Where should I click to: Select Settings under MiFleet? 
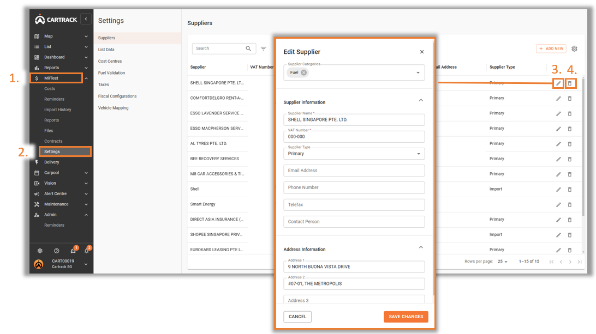point(65,151)
